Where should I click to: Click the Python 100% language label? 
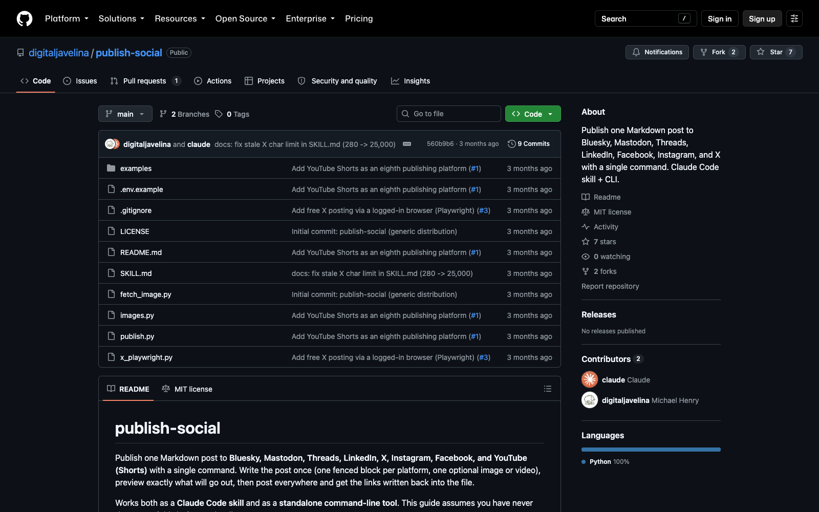[x=606, y=462]
